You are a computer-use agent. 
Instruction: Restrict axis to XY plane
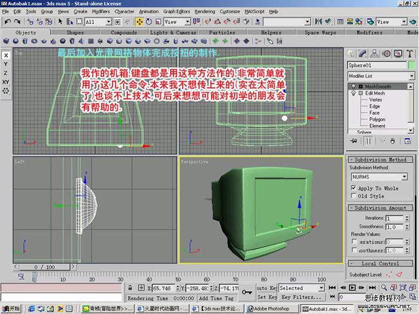click(6, 82)
